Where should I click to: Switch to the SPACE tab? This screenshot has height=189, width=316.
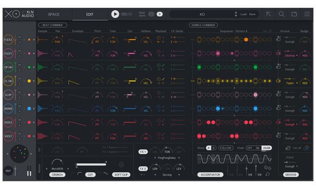coord(54,14)
